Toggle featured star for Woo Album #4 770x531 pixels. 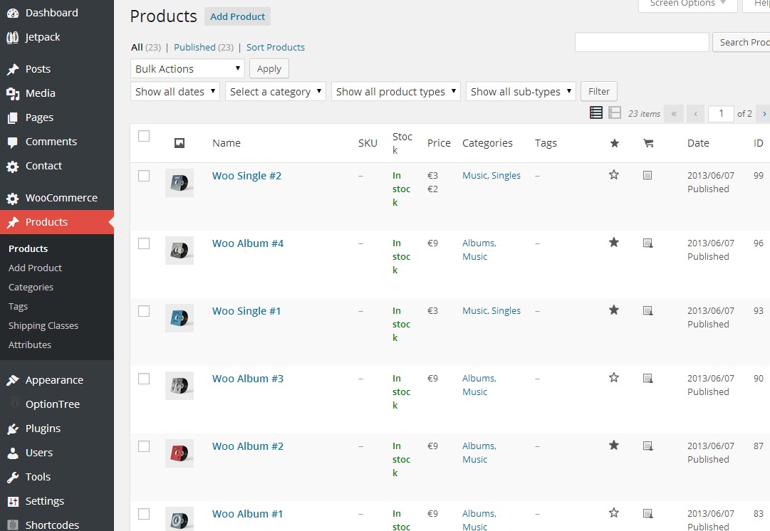click(614, 243)
